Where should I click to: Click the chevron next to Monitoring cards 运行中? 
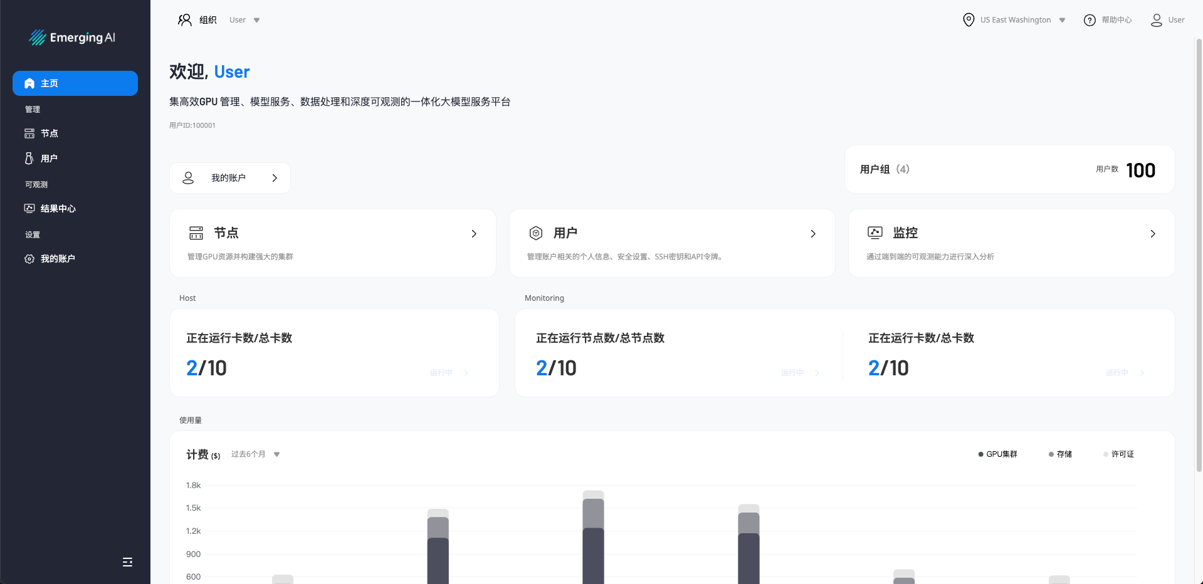click(x=1142, y=373)
